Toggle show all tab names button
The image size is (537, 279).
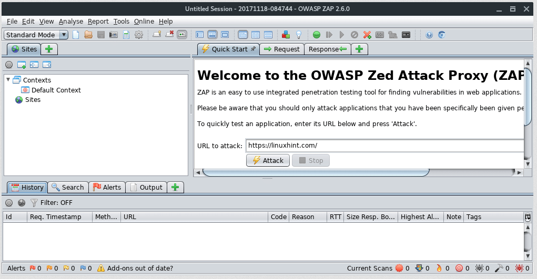coord(182,35)
